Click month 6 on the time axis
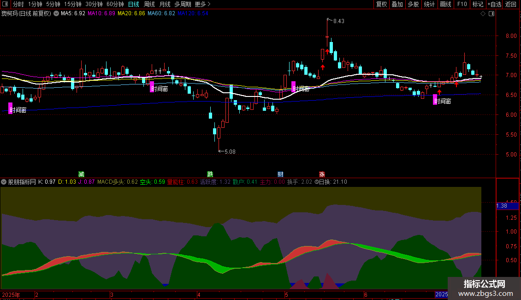The width and height of the screenshot is (521, 300). (366, 294)
